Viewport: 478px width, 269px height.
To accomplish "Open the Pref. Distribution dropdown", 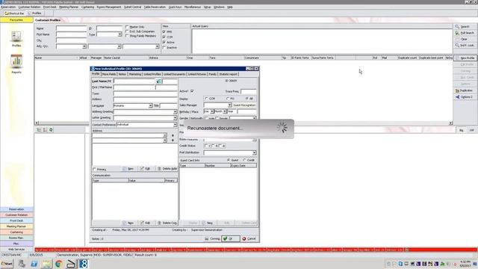I will click(x=254, y=152).
